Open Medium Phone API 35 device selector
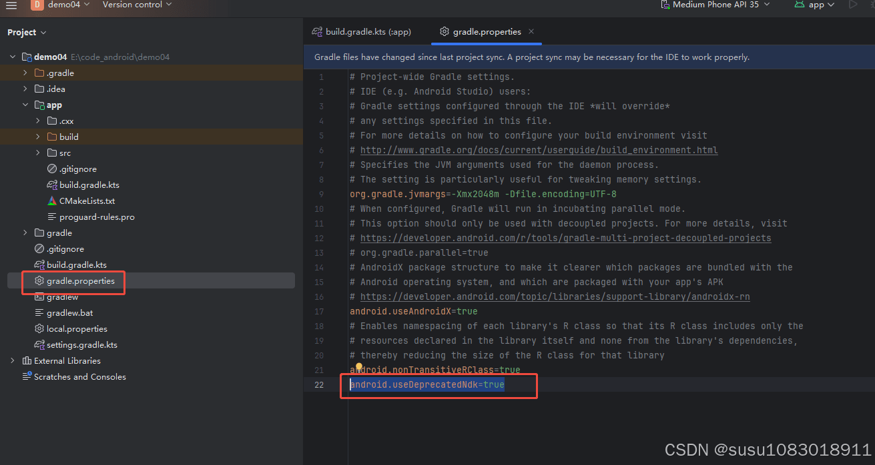The image size is (875, 465). 715,5
